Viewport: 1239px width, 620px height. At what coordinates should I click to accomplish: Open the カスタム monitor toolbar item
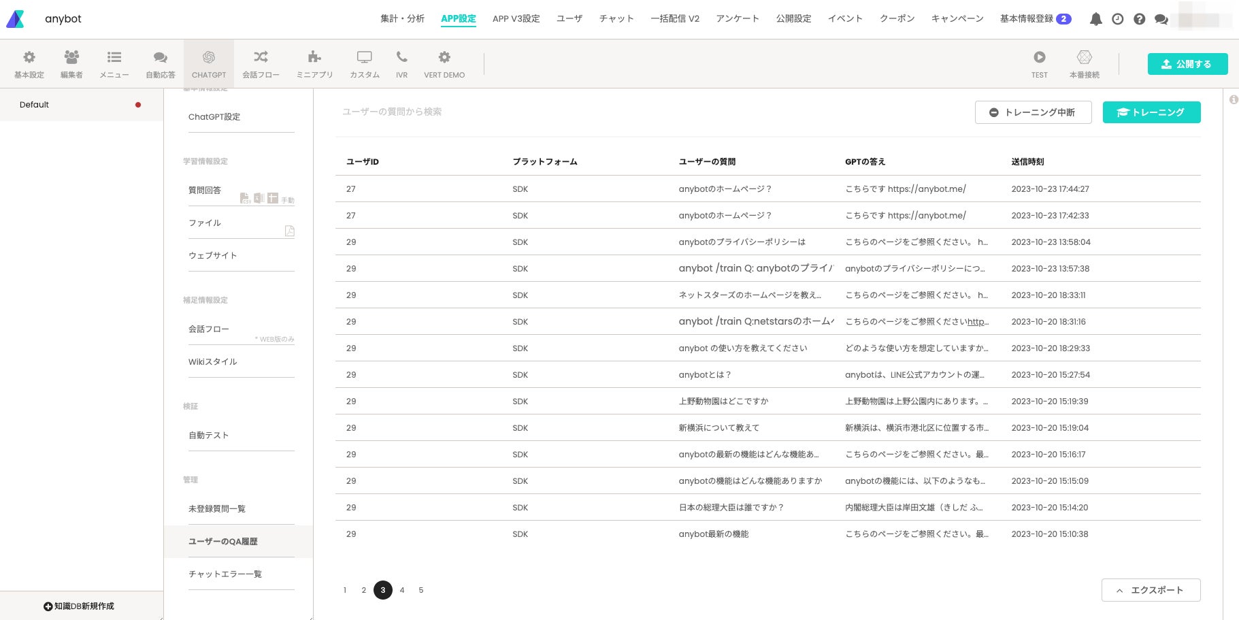[x=365, y=64]
